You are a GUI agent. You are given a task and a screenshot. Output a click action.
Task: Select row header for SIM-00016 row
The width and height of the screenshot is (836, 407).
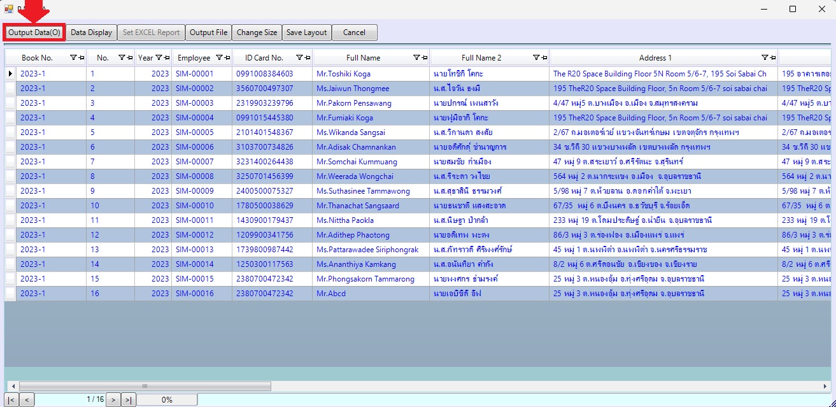point(10,294)
